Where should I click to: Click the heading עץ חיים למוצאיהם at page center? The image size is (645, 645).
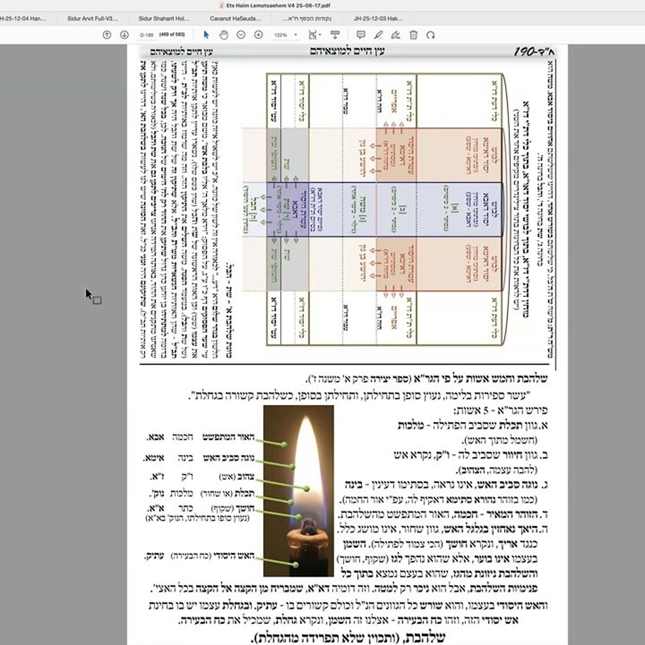click(347, 51)
